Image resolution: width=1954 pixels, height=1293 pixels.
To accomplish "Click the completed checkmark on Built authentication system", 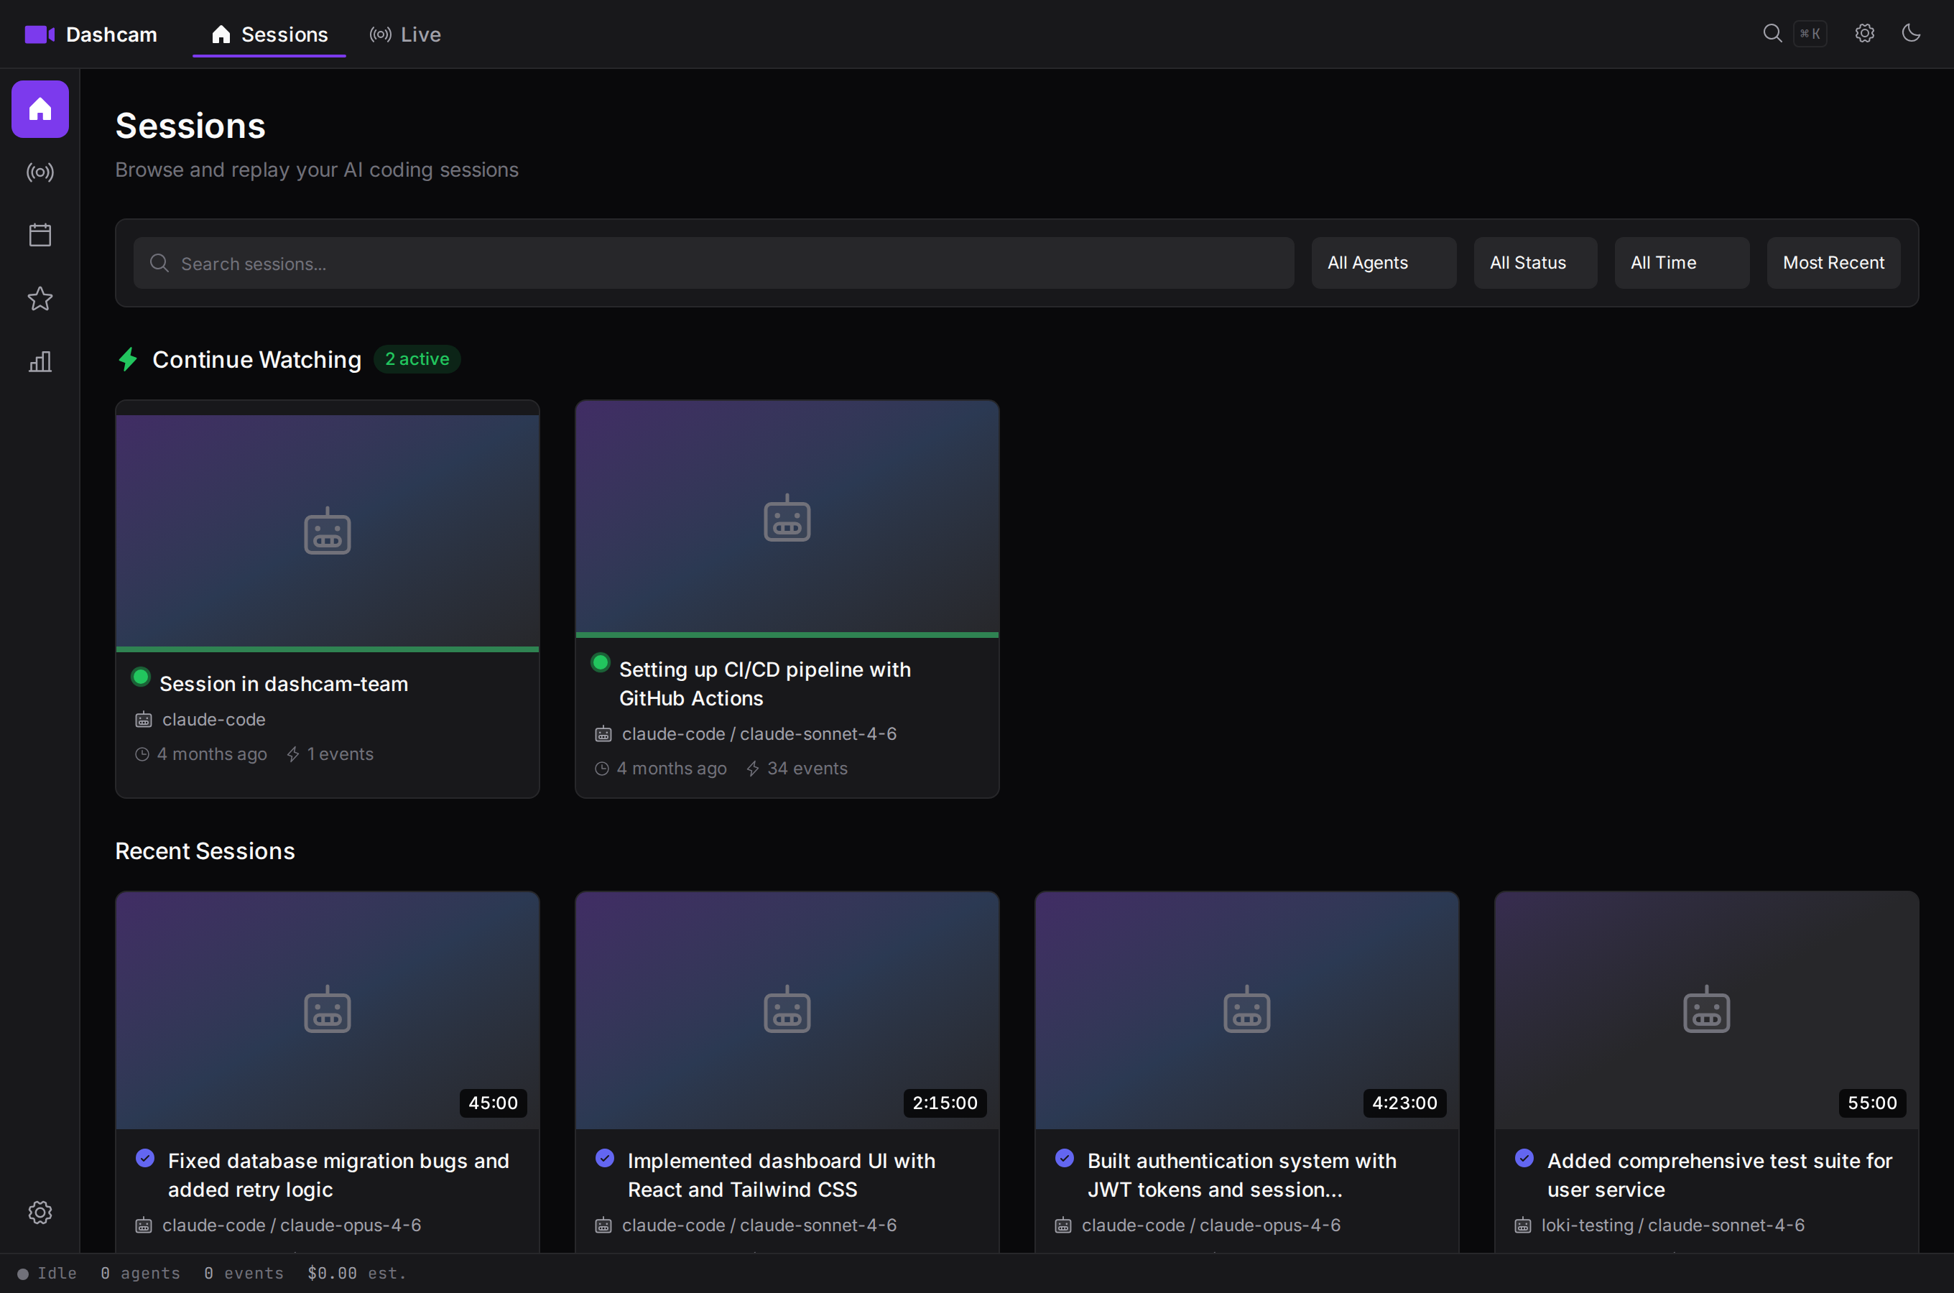I will (x=1065, y=1158).
